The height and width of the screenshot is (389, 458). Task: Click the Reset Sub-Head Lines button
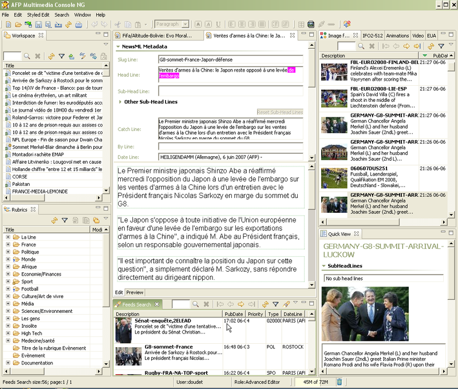point(279,112)
